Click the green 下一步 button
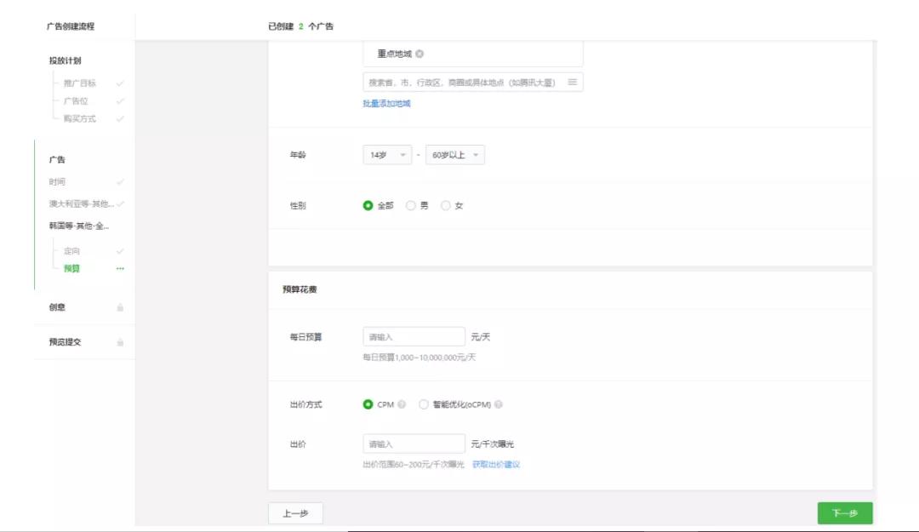Viewport: 919px width, 532px height. [844, 512]
